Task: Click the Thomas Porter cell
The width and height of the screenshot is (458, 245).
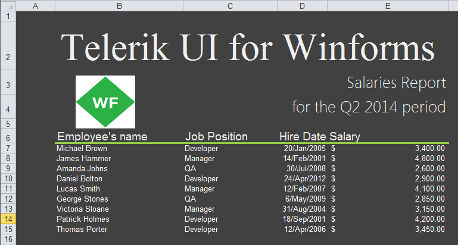Action: (82, 230)
